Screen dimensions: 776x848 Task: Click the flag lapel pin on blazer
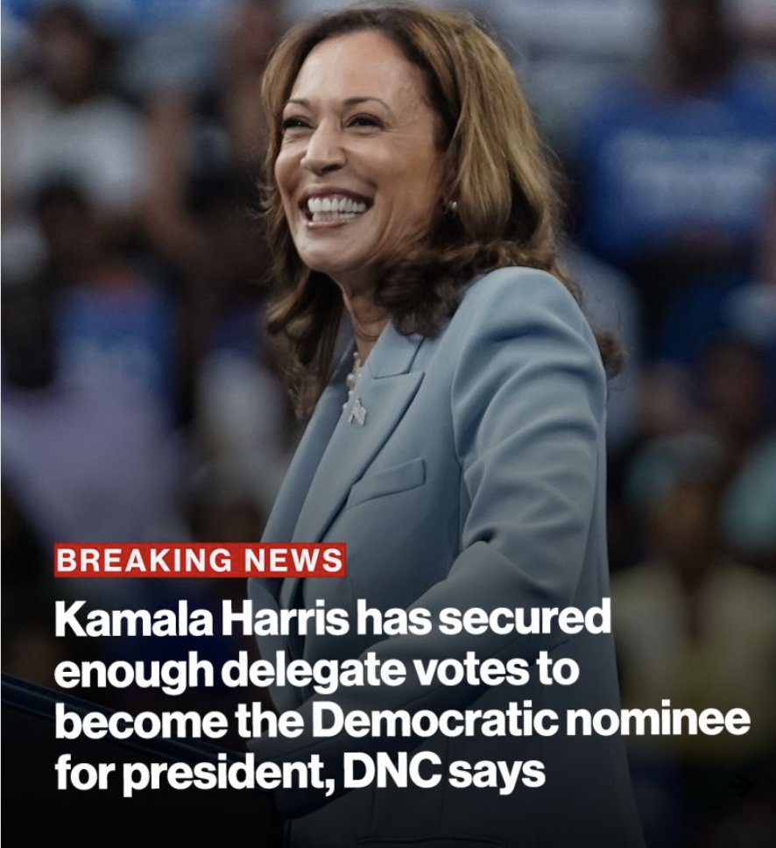tap(356, 411)
